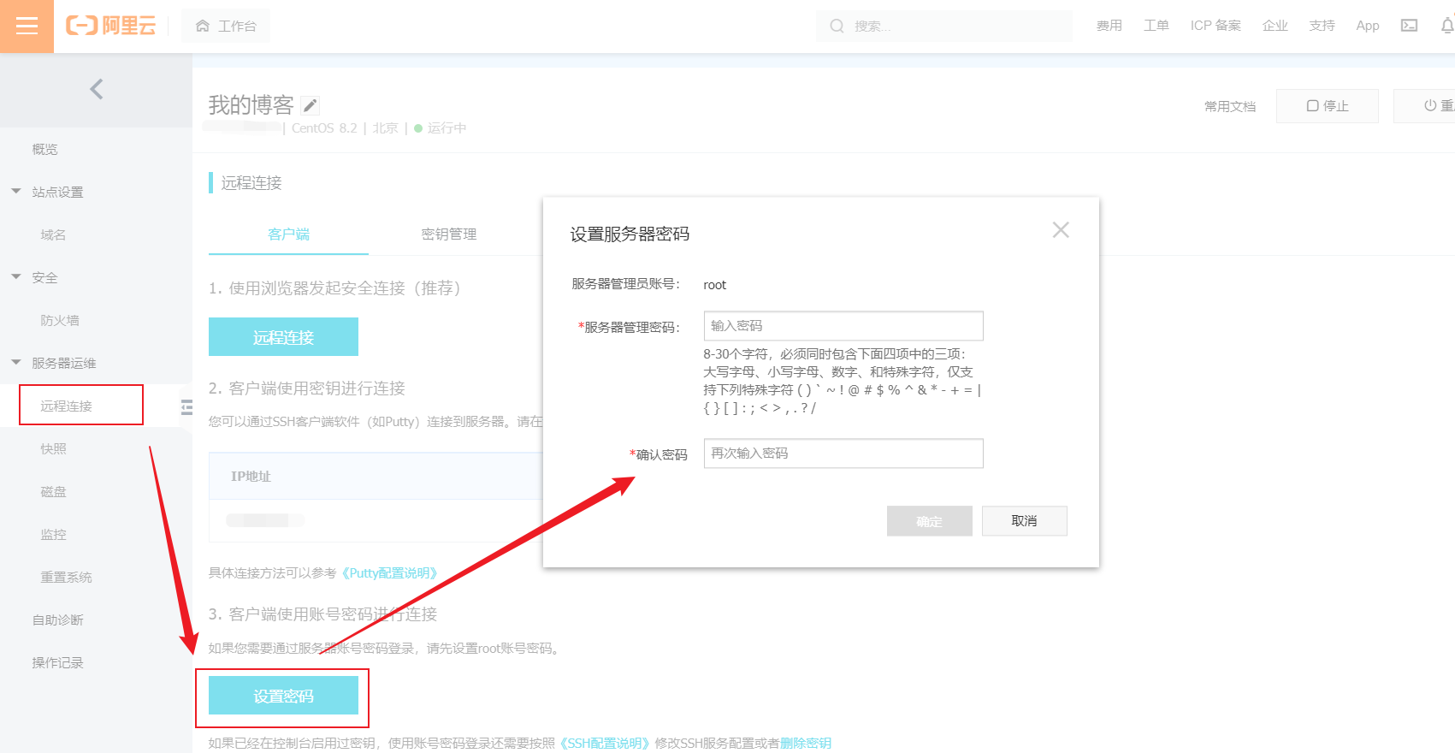Open the 支持 menu
This screenshot has height=753, width=1455.
(x=1322, y=26)
